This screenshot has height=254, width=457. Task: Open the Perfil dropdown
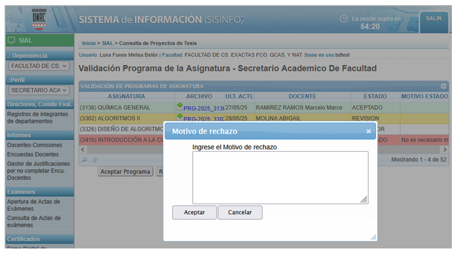click(39, 90)
